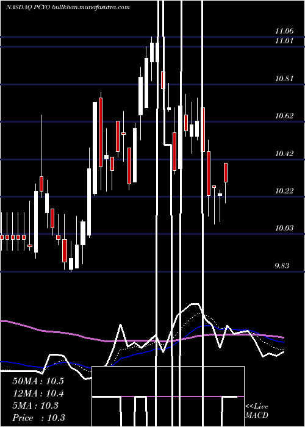This screenshot has width=305, height=427.
Task: Click the 10.62 price level label
Action: [284, 116]
